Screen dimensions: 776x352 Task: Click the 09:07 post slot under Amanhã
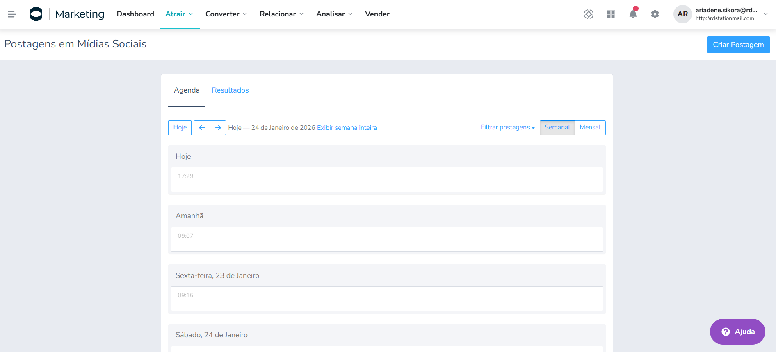[387, 239]
